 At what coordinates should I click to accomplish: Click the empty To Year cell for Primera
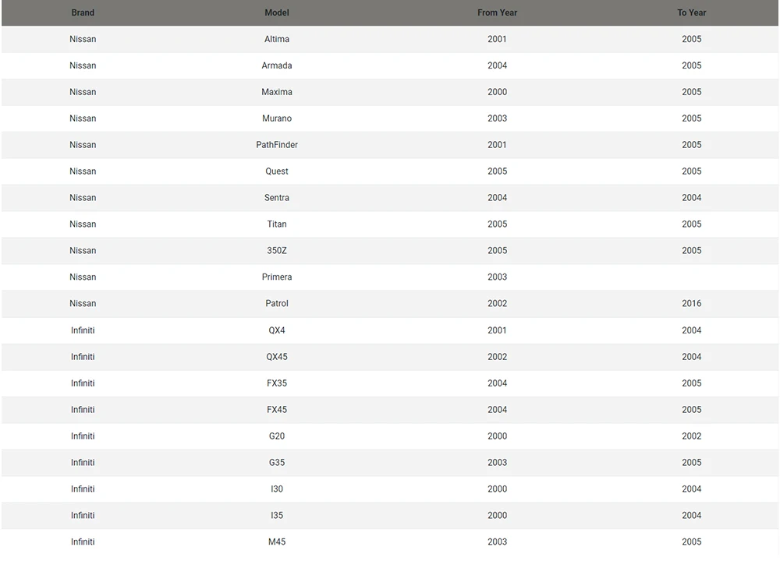tap(691, 277)
